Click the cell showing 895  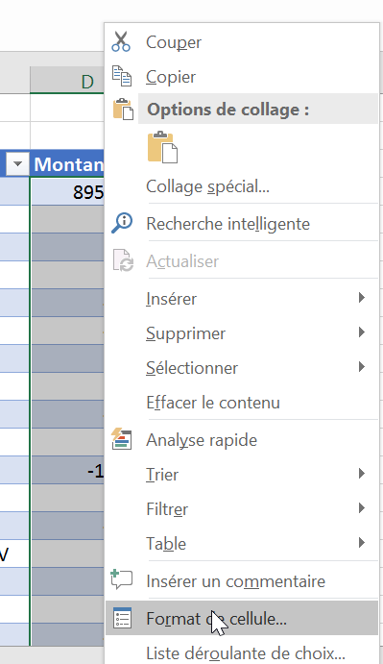(x=68, y=192)
